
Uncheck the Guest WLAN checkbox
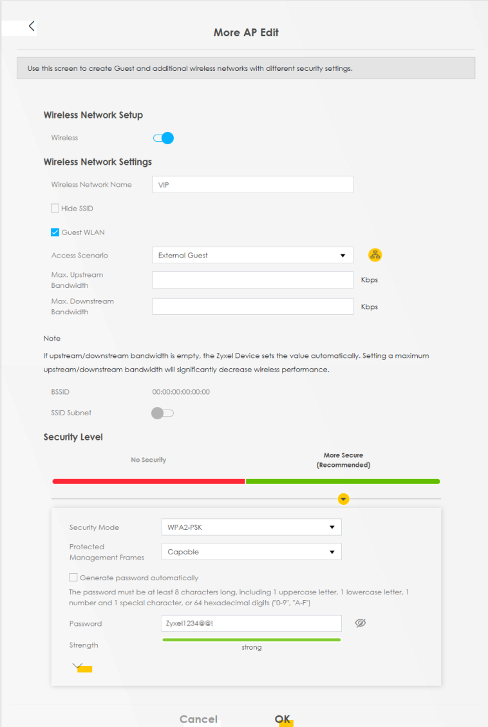point(55,232)
